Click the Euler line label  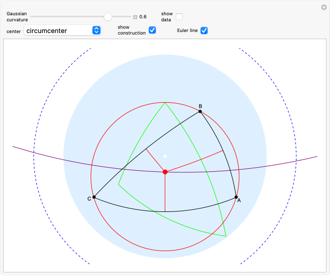[x=187, y=30]
